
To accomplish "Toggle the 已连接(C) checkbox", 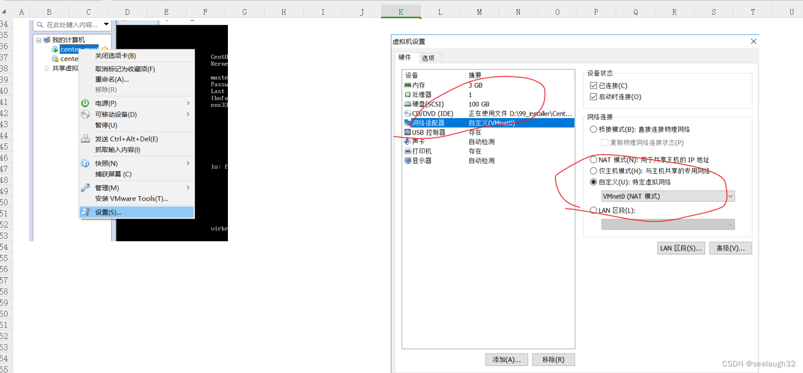I will tap(593, 86).
